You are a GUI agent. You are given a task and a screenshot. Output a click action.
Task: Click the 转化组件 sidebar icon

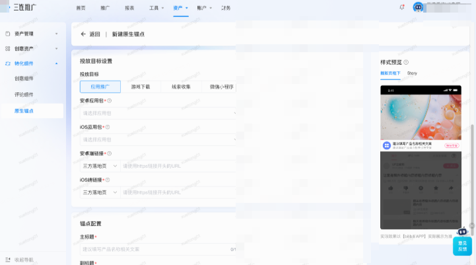click(x=8, y=63)
